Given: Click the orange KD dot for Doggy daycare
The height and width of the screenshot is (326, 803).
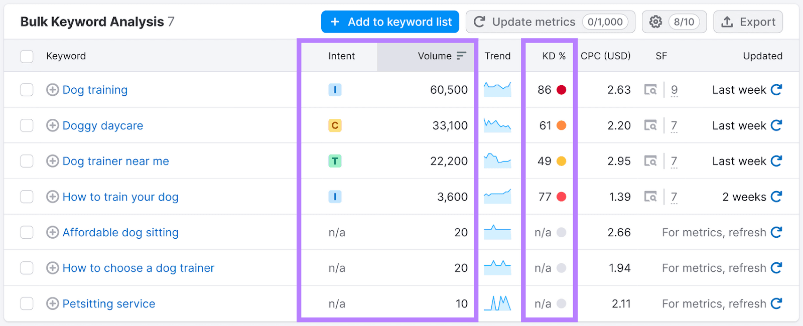Looking at the screenshot, I should [562, 125].
